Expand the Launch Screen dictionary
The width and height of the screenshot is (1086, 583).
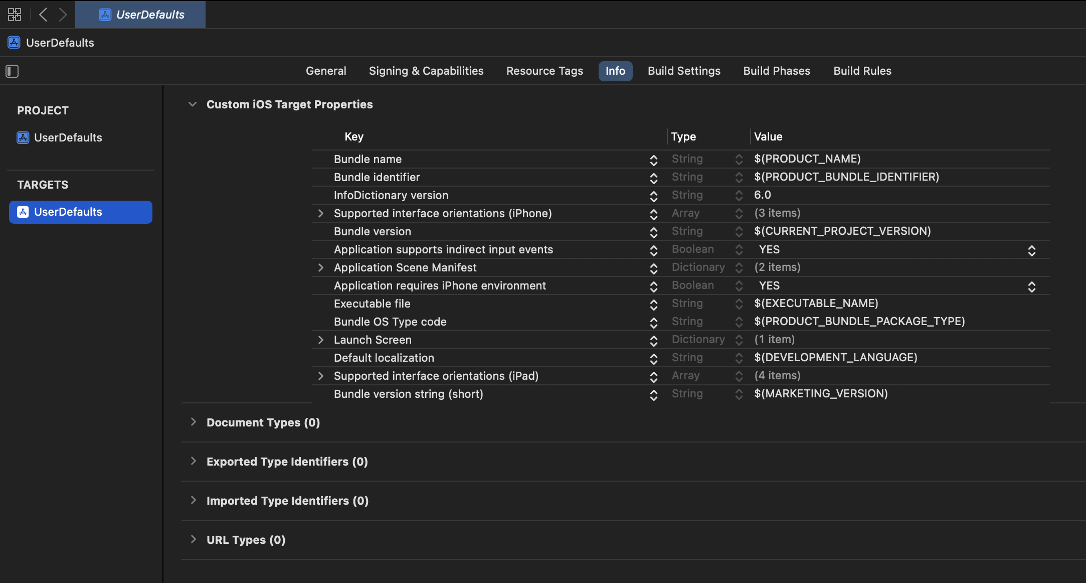pos(321,340)
